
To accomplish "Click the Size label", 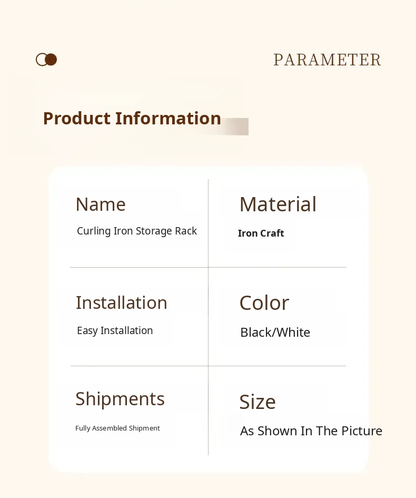I will coord(257,402).
